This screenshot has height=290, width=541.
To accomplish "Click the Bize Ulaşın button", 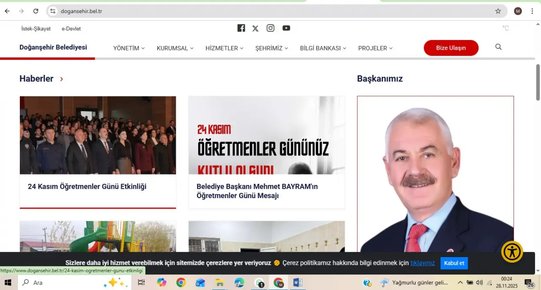I will tap(451, 48).
